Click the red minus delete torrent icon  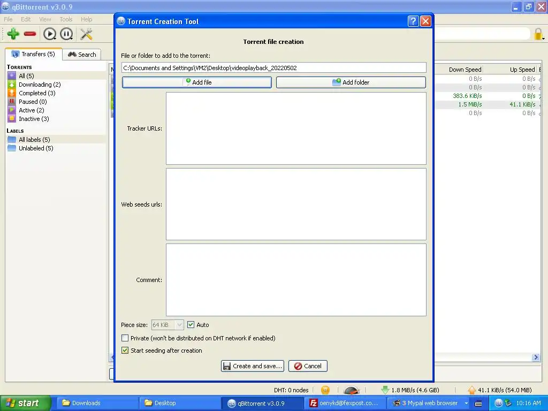(x=30, y=34)
